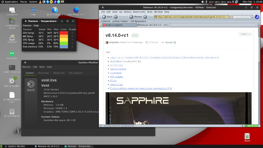Click the github.com security badge in status bar
Viewport: 263px width, 148px height.
[x=251, y=126]
